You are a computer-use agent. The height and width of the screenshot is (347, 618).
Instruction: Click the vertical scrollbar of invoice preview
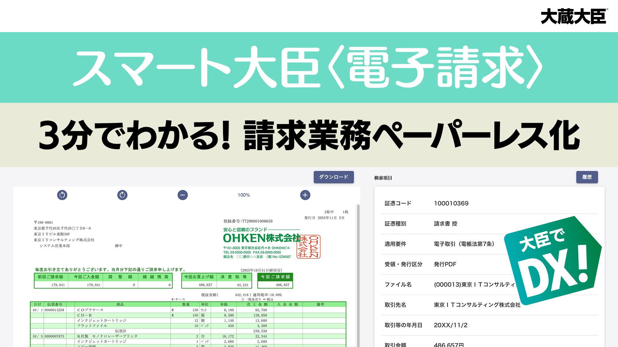[358, 275]
